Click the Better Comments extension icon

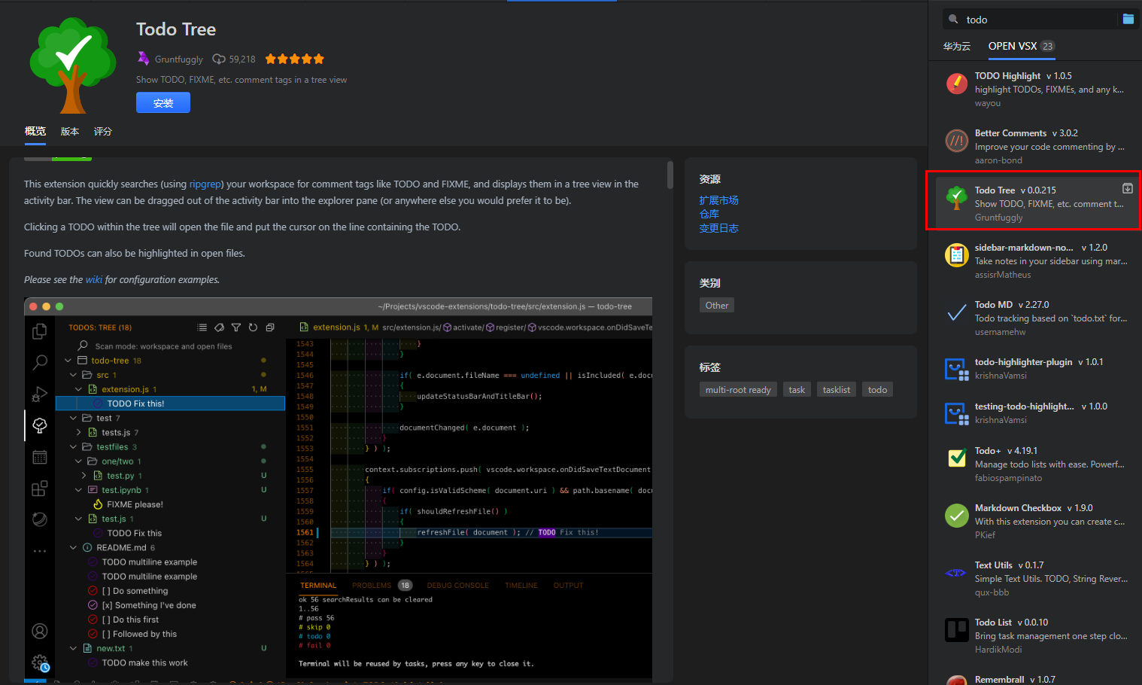956,140
